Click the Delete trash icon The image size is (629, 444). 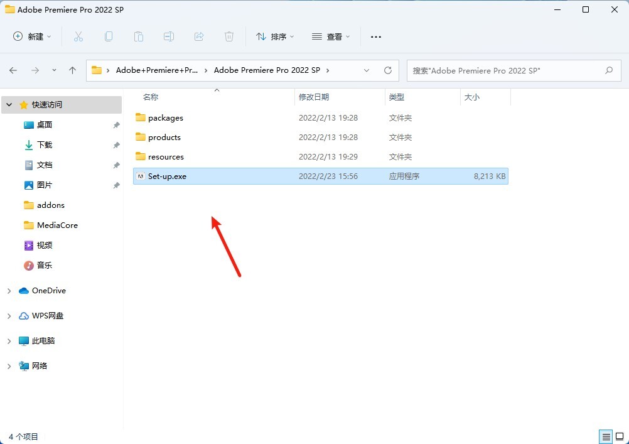click(229, 36)
